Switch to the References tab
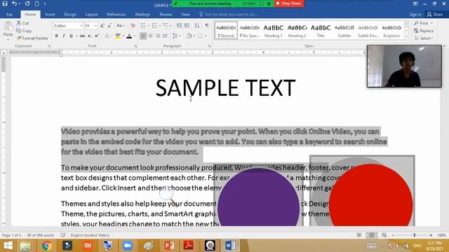The height and width of the screenshot is (252, 449). (x=116, y=14)
